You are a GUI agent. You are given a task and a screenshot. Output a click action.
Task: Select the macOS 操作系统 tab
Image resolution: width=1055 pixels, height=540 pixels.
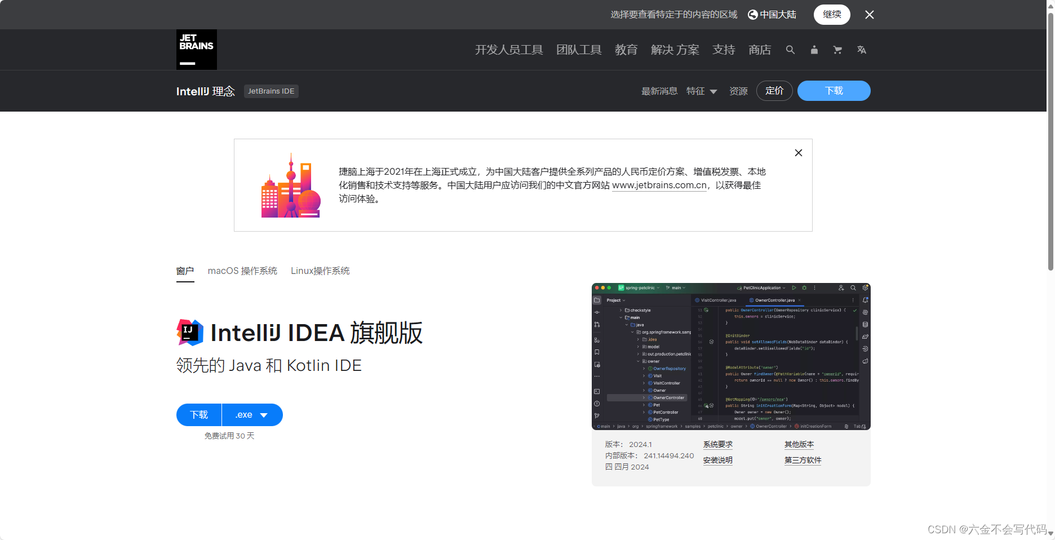point(242,271)
